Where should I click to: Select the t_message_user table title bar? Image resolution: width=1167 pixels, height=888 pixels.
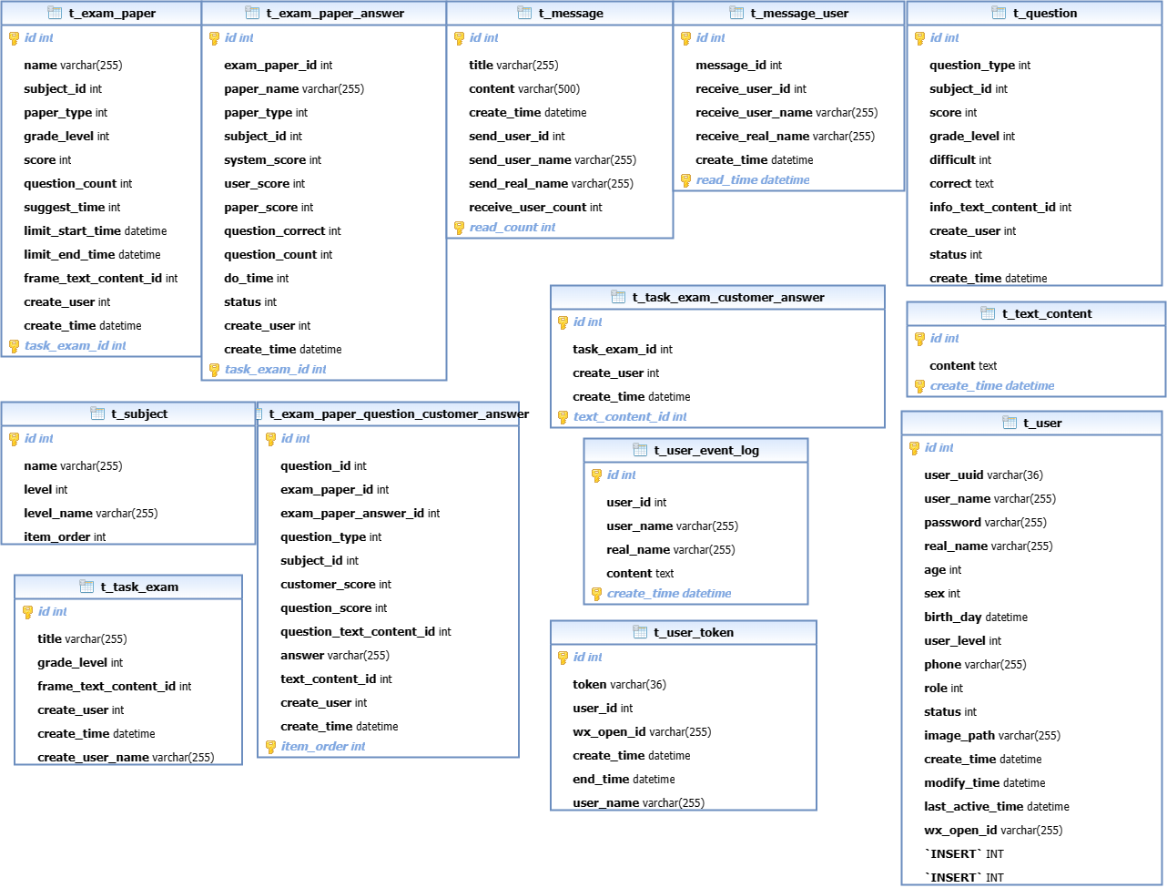click(798, 14)
